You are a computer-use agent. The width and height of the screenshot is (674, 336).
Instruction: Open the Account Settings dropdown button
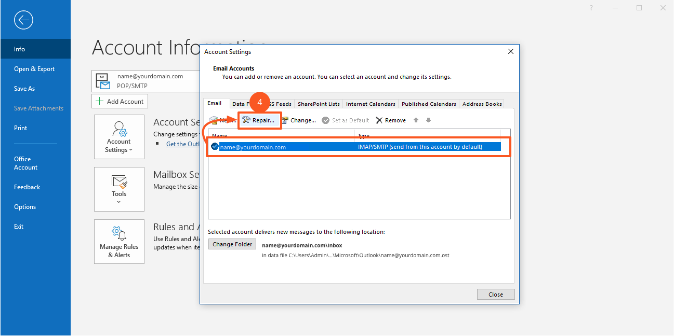click(x=119, y=137)
